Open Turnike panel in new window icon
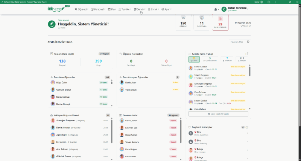 247,54
